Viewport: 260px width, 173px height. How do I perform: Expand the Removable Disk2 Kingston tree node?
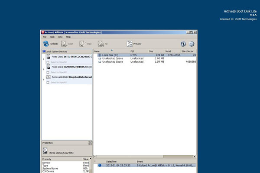point(44,80)
